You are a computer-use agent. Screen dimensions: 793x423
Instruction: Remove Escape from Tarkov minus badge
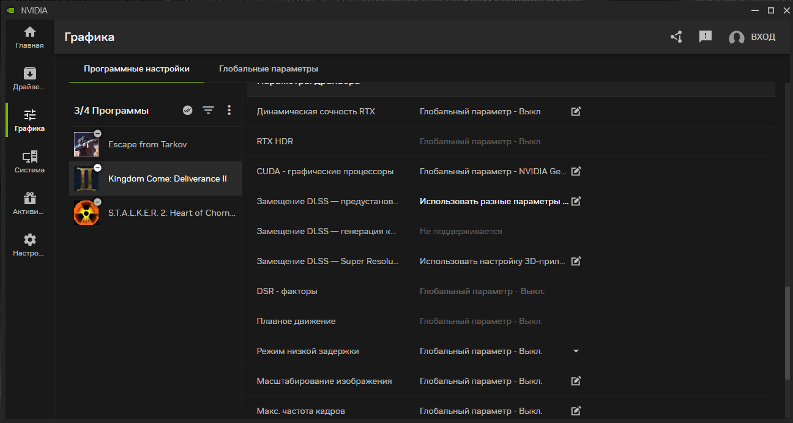pyautogui.click(x=98, y=133)
